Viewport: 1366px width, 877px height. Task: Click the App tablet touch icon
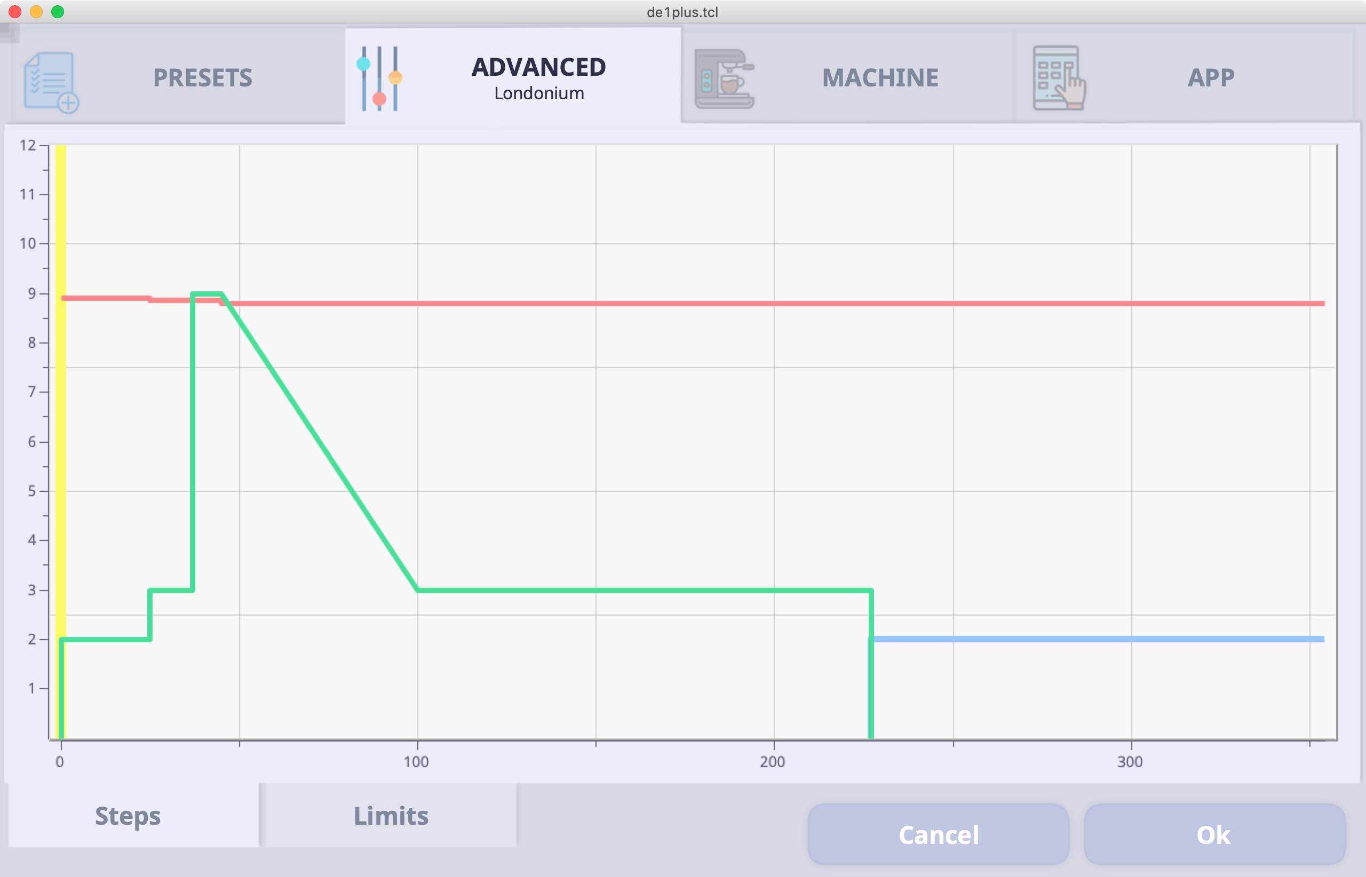(x=1060, y=78)
